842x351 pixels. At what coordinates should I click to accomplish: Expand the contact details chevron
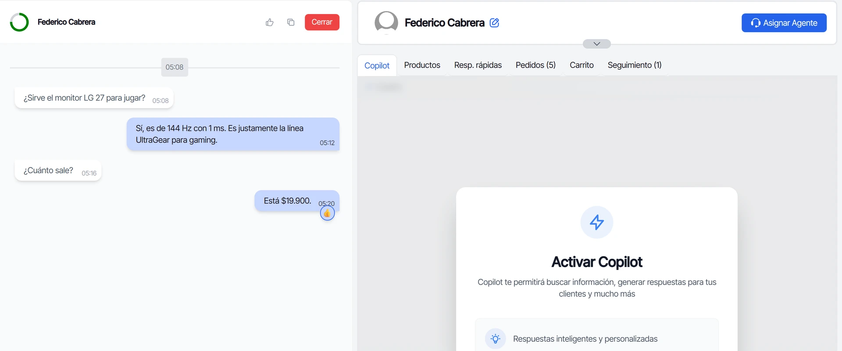click(597, 44)
